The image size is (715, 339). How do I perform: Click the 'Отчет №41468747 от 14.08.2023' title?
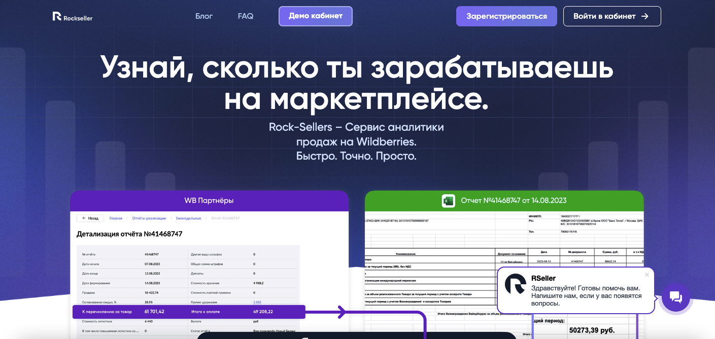point(514,201)
